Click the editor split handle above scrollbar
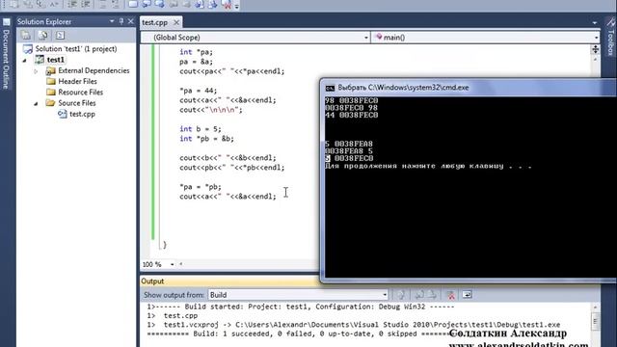Image resolution: width=617 pixels, height=347 pixels. [596, 49]
